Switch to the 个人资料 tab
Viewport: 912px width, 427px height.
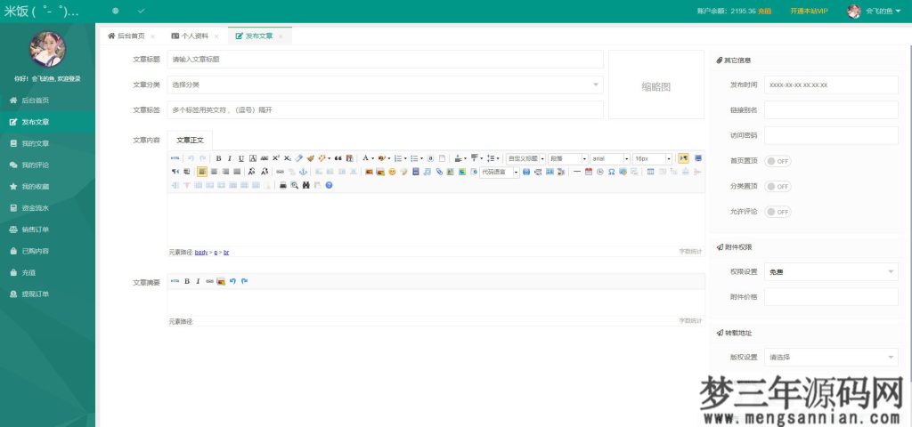click(x=194, y=36)
